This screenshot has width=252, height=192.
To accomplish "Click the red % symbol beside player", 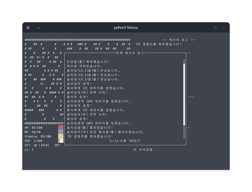I will 44,84.
